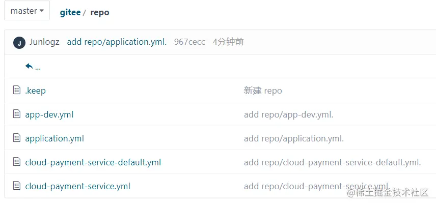Open latest commit message add repo/application.yml
The width and height of the screenshot is (436, 205).
(x=117, y=42)
